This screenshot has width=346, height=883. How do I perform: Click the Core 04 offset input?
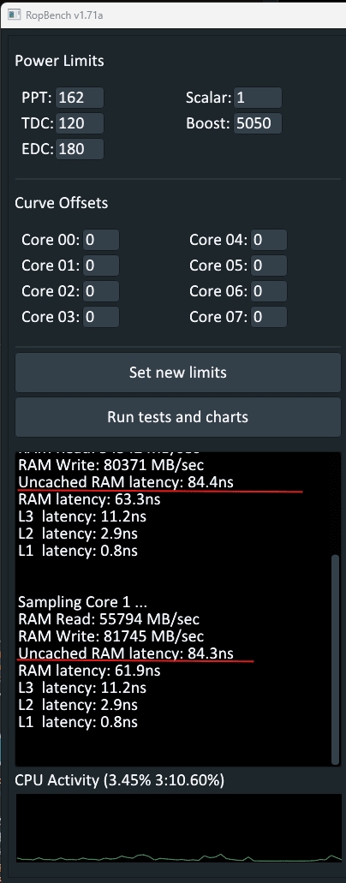[x=269, y=240]
